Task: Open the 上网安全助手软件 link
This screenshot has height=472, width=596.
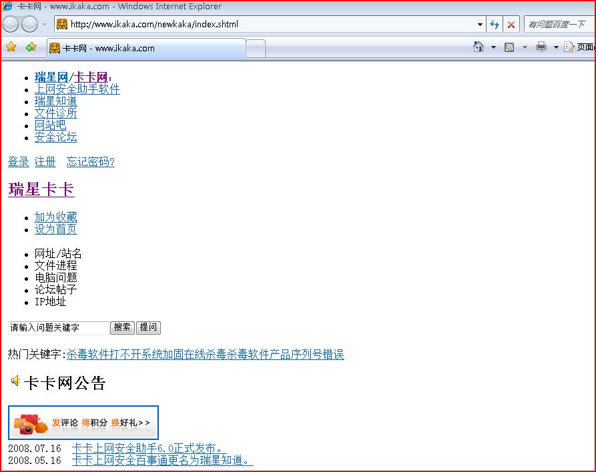Action: click(77, 89)
